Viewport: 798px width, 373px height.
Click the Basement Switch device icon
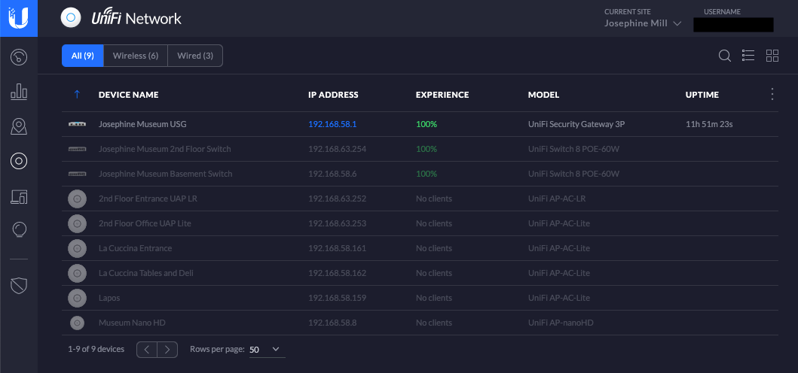(78, 174)
